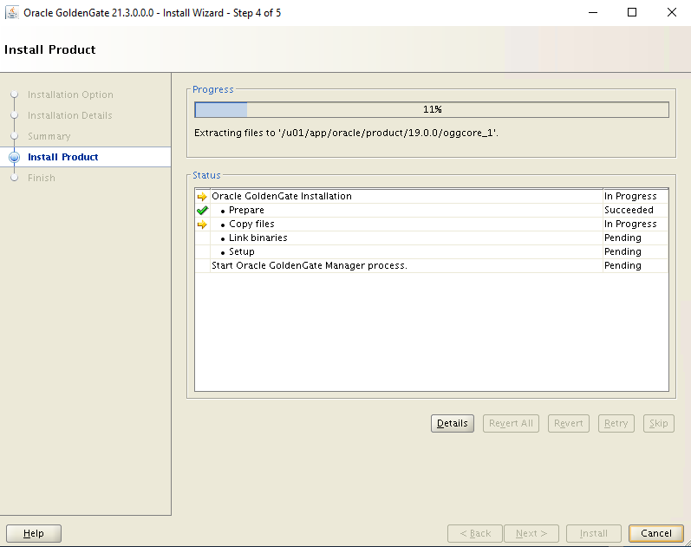Click the Revert button
This screenshot has width=691, height=547.
(x=569, y=423)
